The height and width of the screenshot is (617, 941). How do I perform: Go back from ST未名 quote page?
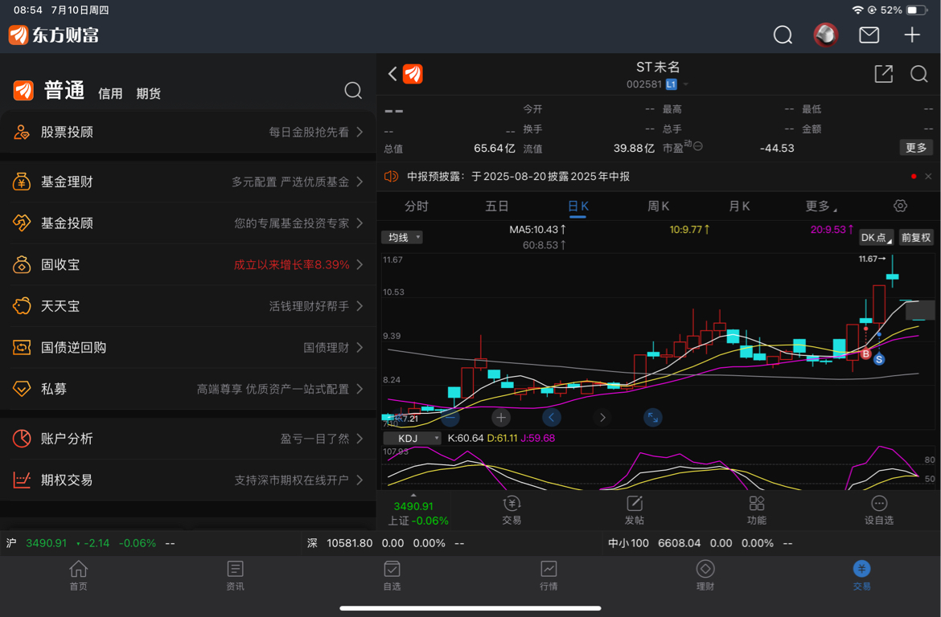[x=392, y=74]
